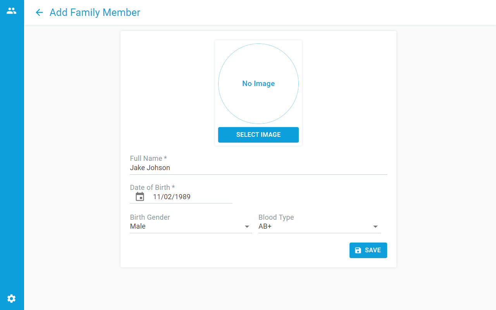Viewport: 496px width, 310px height.
Task: Click the Date of Birth label
Action: click(152, 188)
